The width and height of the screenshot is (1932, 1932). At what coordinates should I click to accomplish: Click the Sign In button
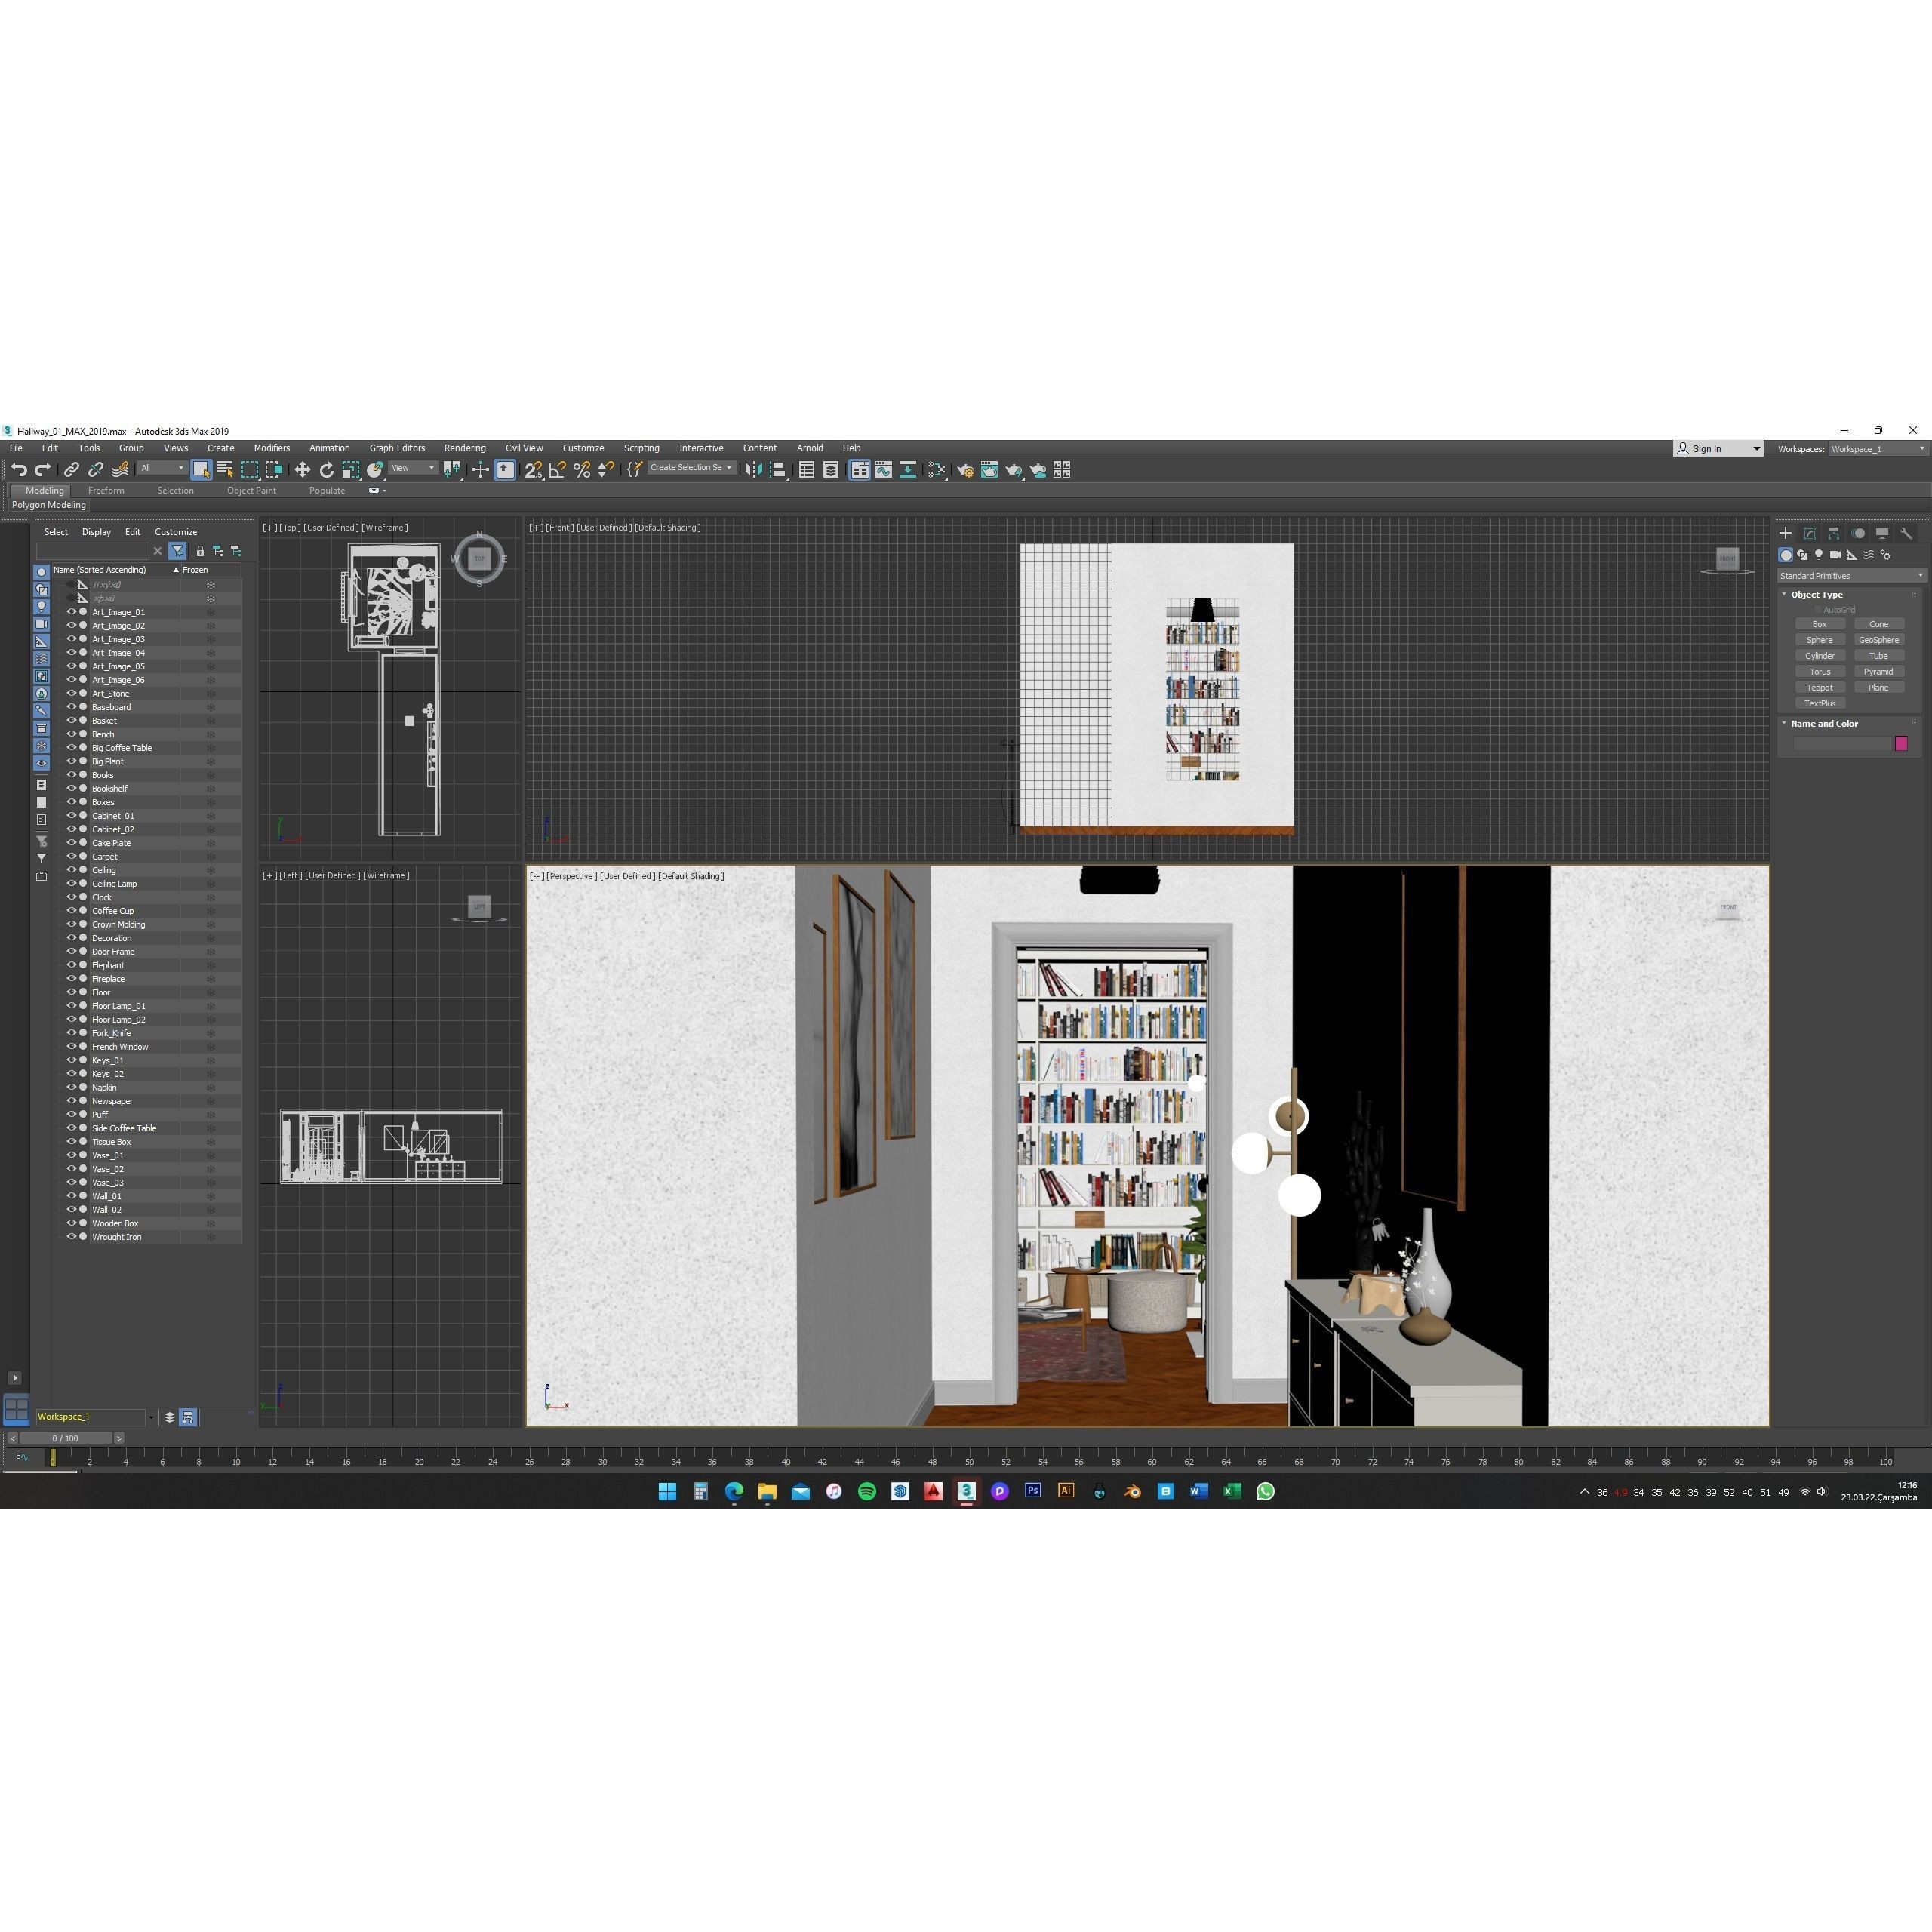click(x=1706, y=448)
